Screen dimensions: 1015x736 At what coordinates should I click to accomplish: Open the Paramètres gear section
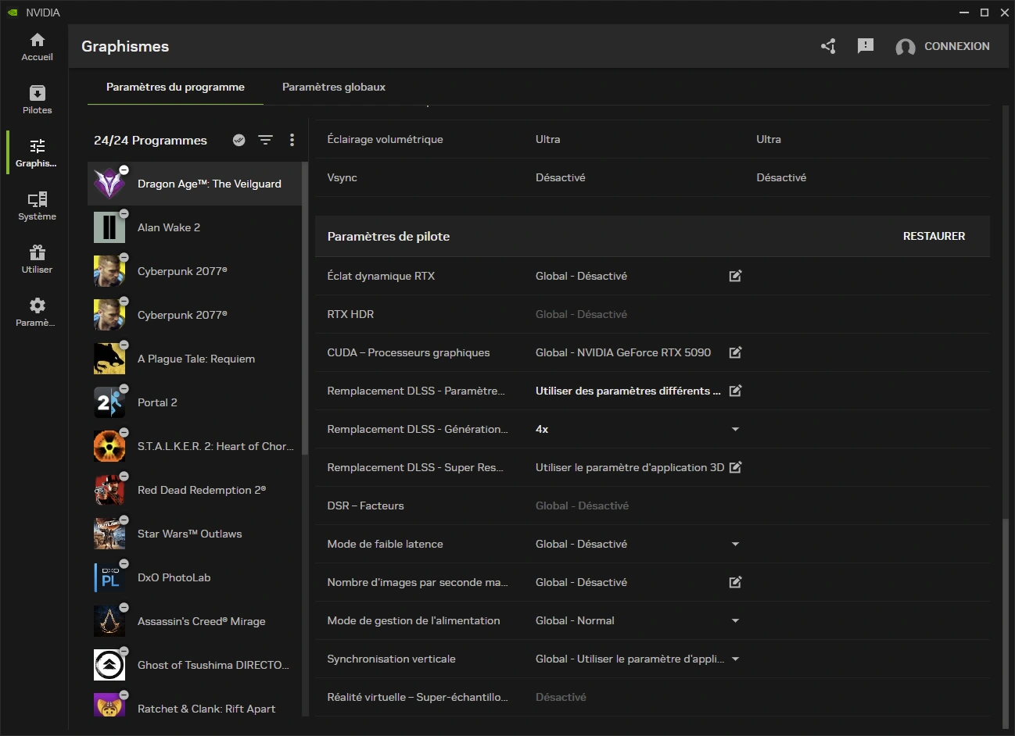click(x=37, y=313)
